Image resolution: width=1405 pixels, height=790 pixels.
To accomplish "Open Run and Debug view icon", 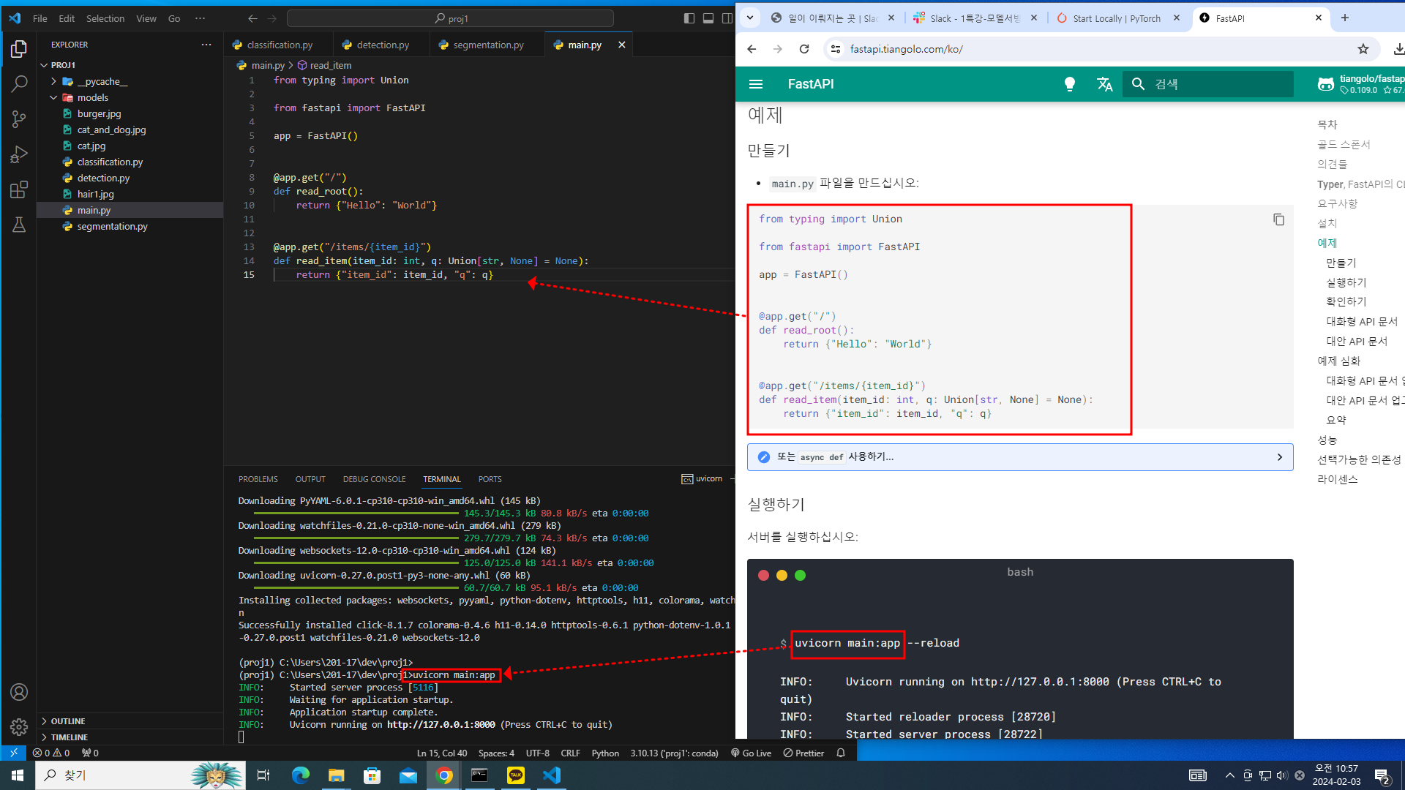I will coord(19,154).
